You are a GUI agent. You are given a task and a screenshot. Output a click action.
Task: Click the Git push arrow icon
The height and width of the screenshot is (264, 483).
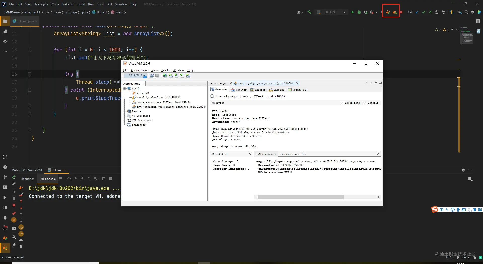pos(430,12)
